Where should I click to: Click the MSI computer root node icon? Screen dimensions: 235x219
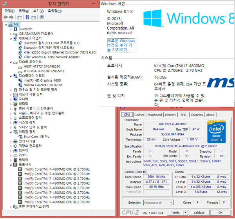[11, 24]
